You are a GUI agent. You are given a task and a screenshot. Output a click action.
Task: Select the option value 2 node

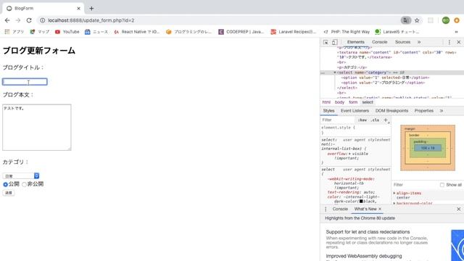tap(383, 83)
